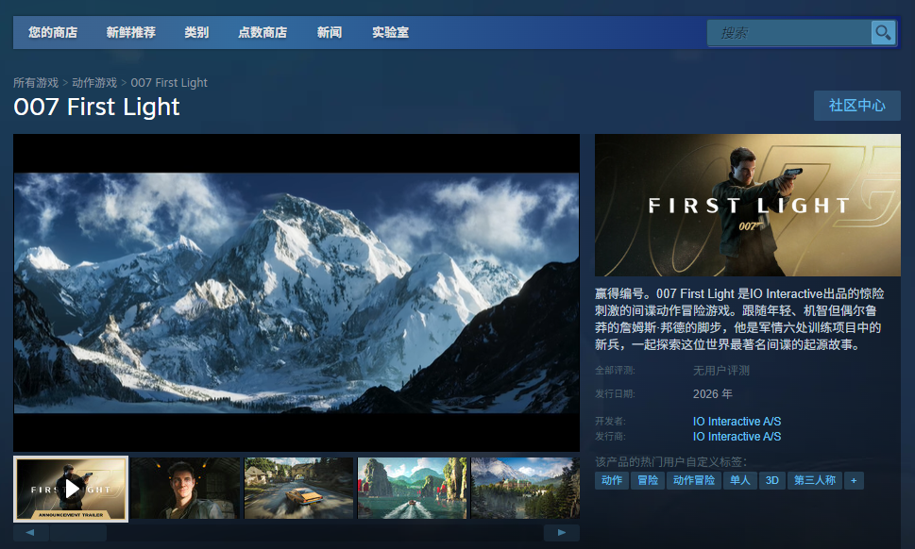Focus the 搜索 search input field

click(789, 33)
